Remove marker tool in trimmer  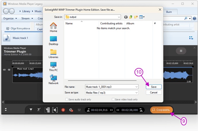[x=39, y=110]
